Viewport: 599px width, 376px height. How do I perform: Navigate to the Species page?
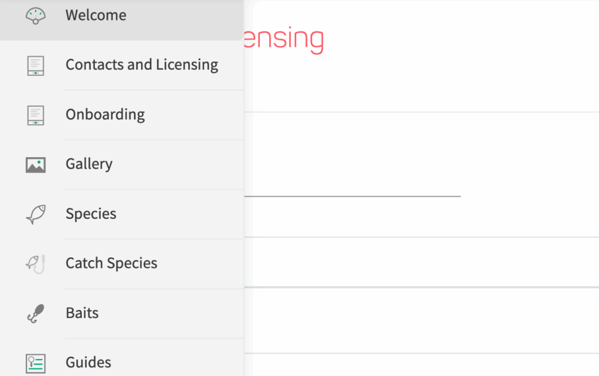pos(91,214)
